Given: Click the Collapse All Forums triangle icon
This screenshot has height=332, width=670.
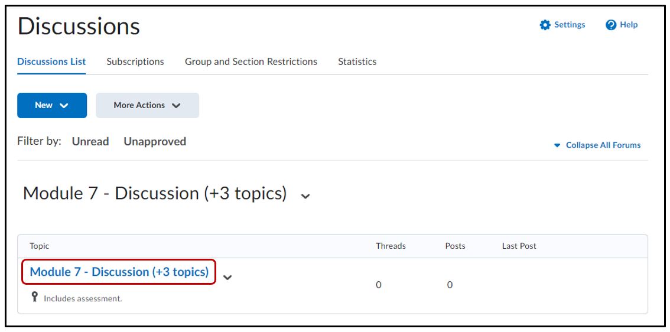Looking at the screenshot, I should (557, 145).
